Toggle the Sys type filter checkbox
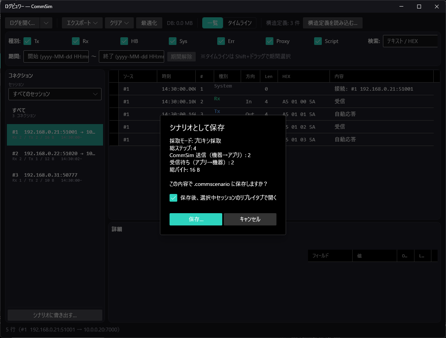Viewport: 446px width, 338px height. (x=173, y=41)
